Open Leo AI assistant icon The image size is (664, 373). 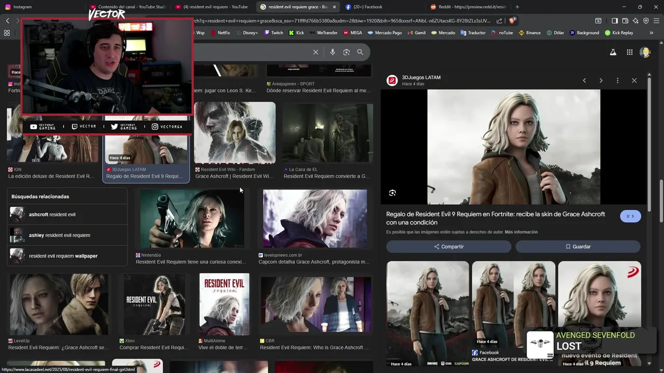[635, 21]
